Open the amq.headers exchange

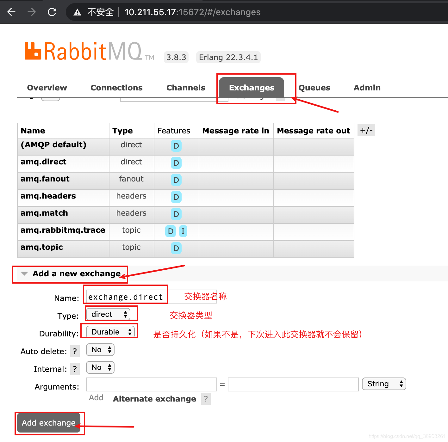(x=48, y=196)
